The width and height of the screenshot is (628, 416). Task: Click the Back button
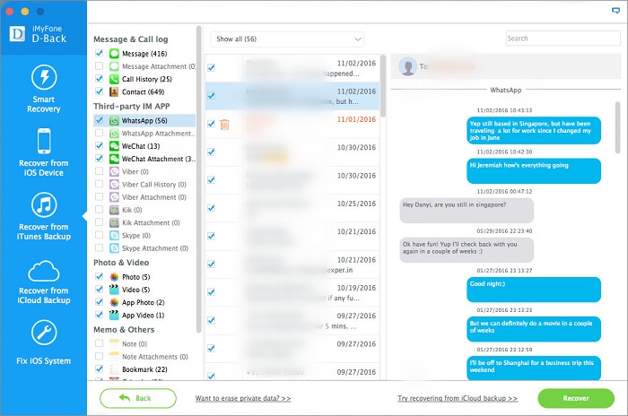pos(138,398)
